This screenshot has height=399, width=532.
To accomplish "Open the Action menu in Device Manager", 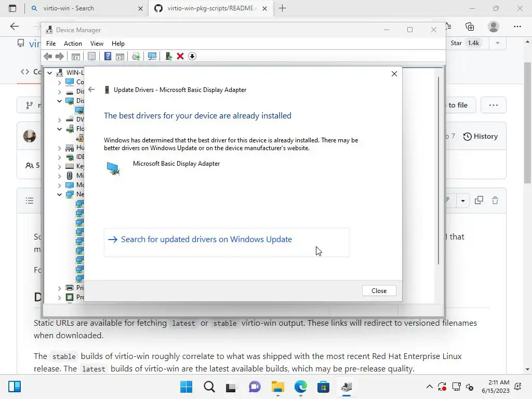I will coord(73,44).
